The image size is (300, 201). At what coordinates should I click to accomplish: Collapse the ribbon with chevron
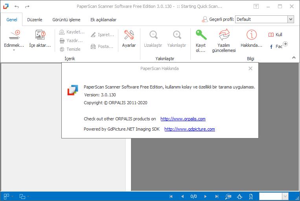click(294, 57)
